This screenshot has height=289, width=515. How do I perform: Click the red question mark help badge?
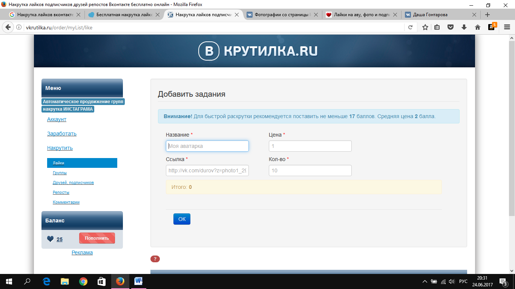click(155, 259)
